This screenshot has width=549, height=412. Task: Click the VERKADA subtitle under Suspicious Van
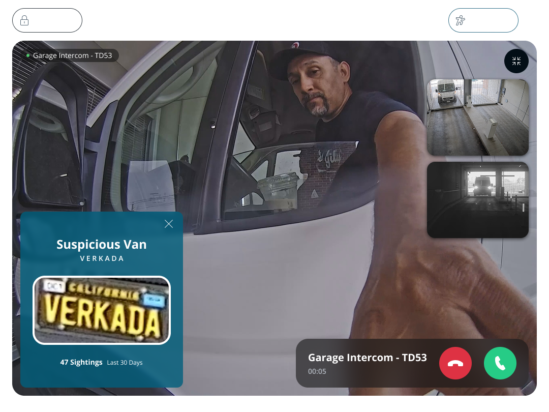(x=102, y=258)
